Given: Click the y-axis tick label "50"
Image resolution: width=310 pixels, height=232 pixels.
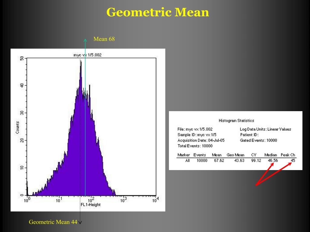Looking at the screenshot, I should coord(22,59).
